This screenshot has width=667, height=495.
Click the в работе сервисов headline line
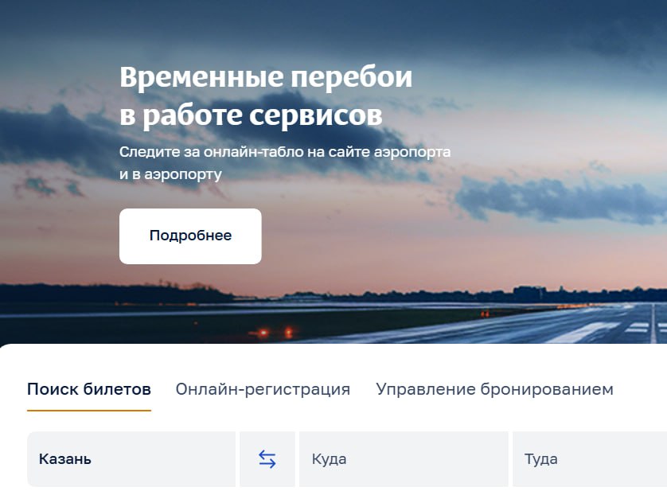251,115
